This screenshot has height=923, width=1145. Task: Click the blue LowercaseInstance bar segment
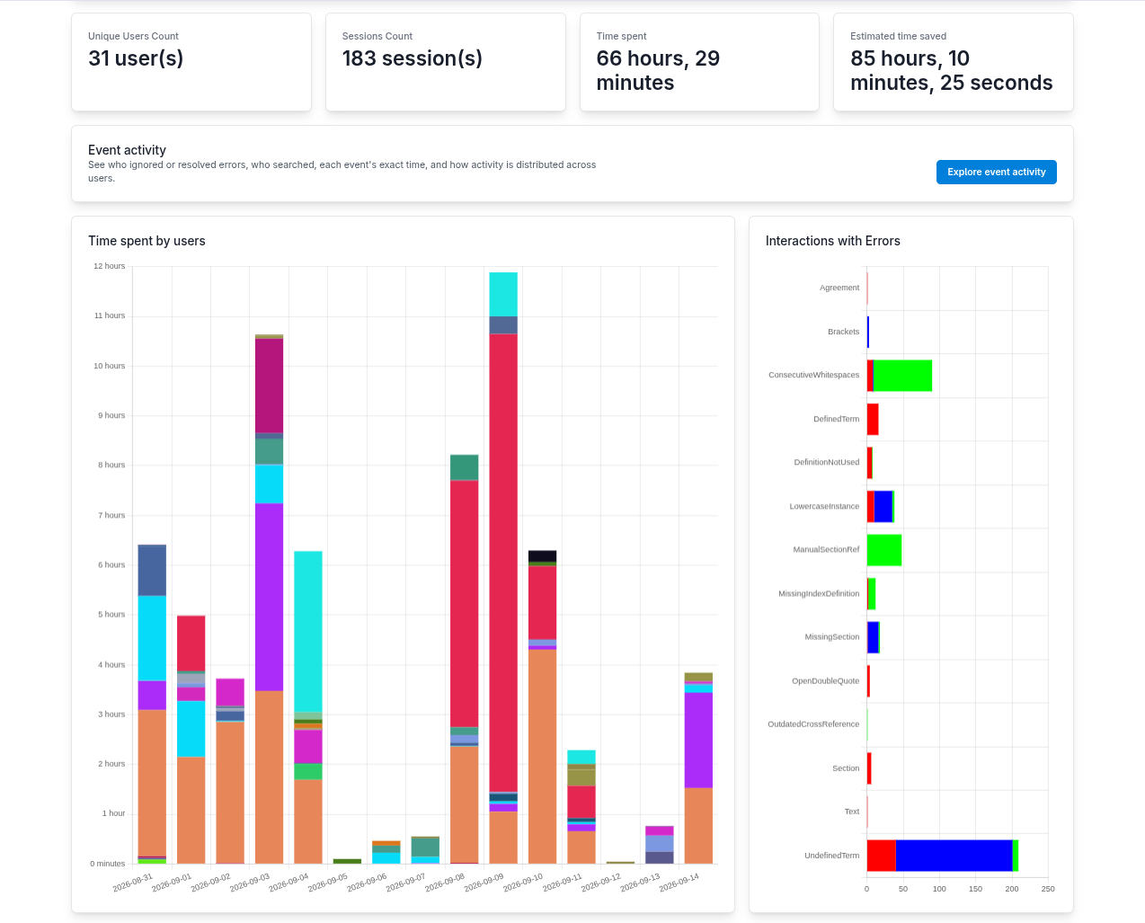pyautogui.click(x=883, y=506)
